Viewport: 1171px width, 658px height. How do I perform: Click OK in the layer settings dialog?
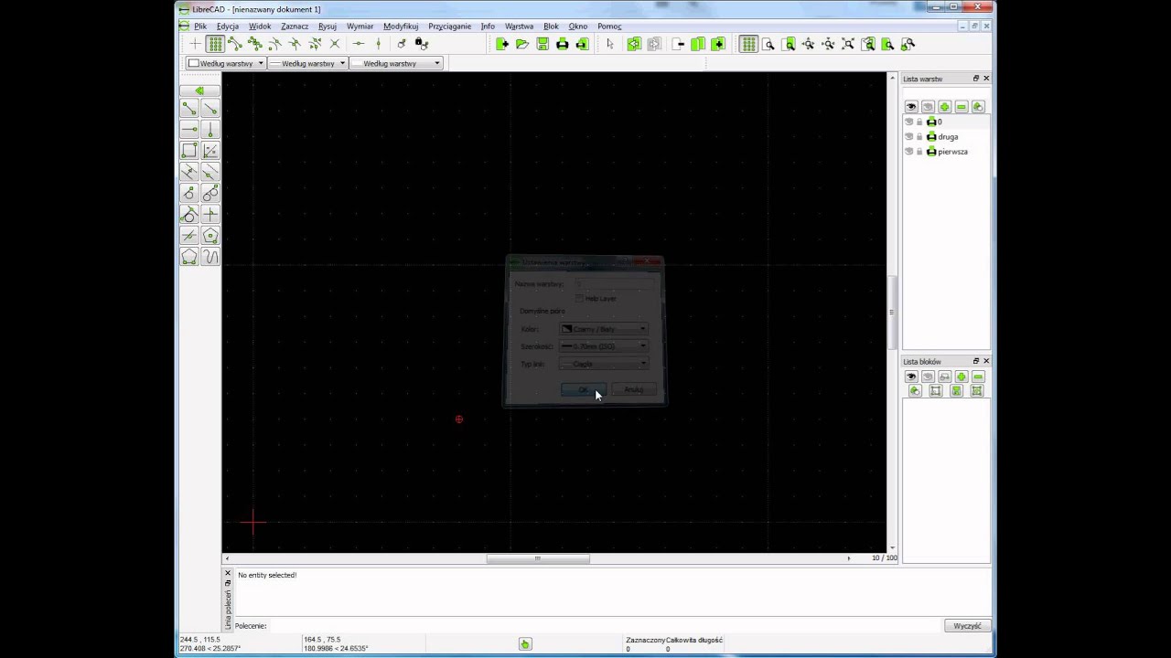583,390
